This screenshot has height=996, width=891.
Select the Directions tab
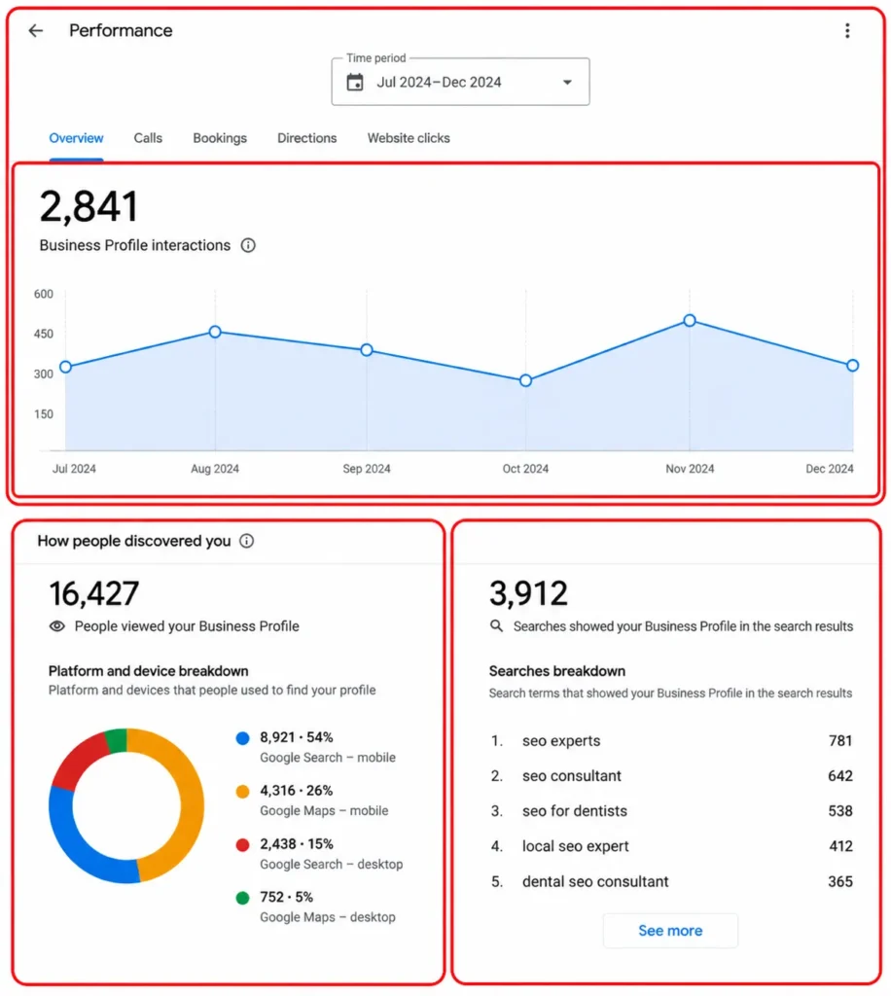pos(306,138)
